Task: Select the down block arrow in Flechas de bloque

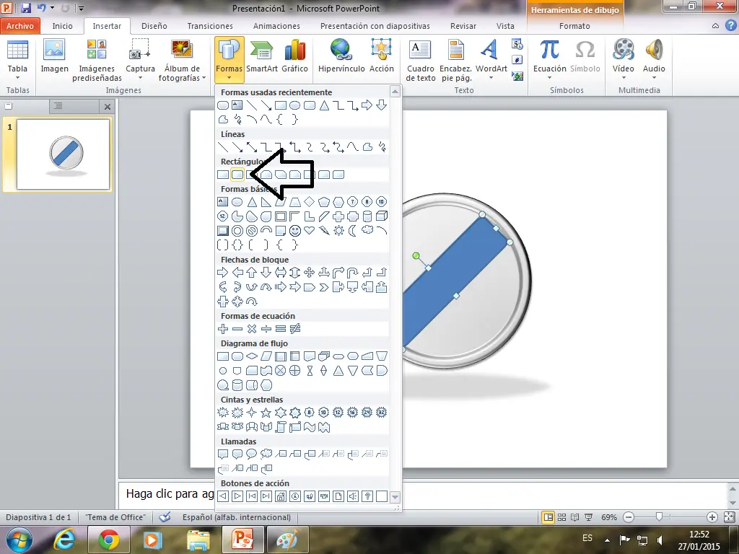Action: (x=266, y=272)
